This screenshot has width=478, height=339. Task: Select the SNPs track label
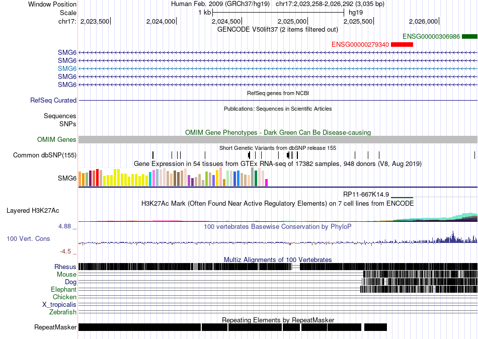(x=68, y=124)
